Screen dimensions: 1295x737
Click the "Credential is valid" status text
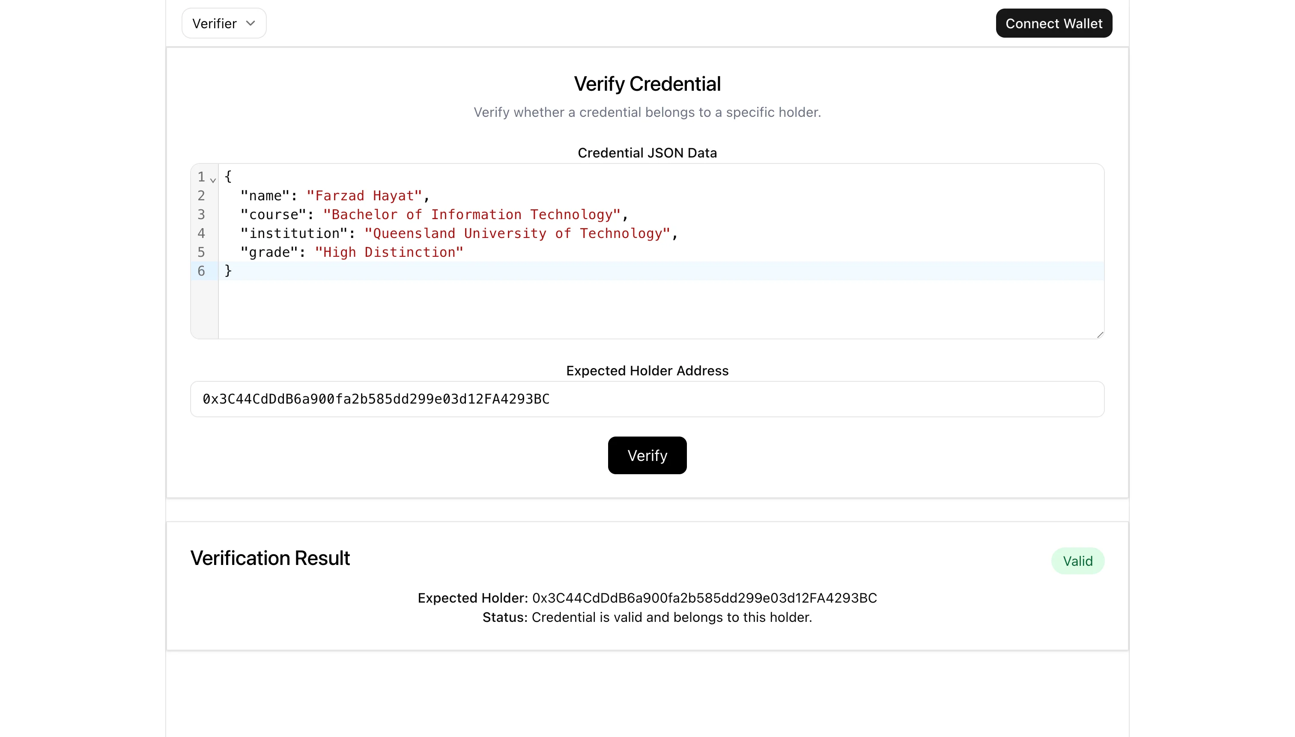(671, 617)
